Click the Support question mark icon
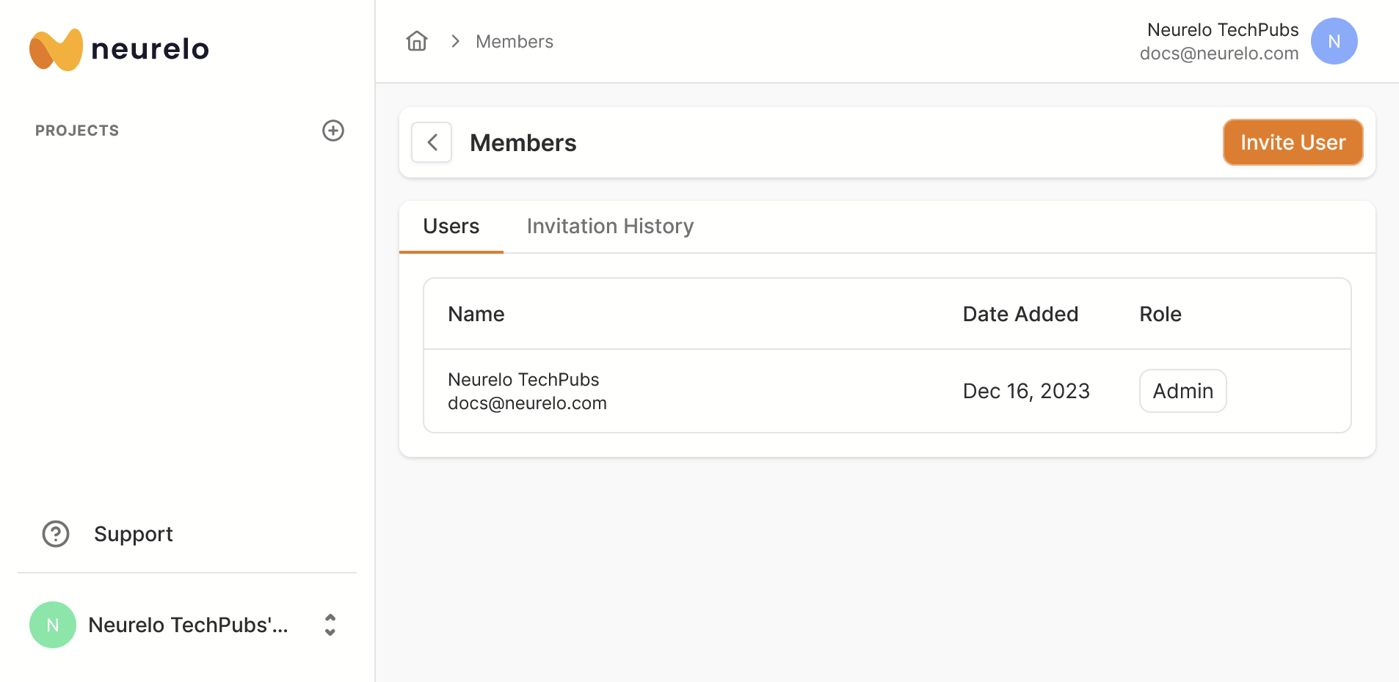 (x=56, y=534)
